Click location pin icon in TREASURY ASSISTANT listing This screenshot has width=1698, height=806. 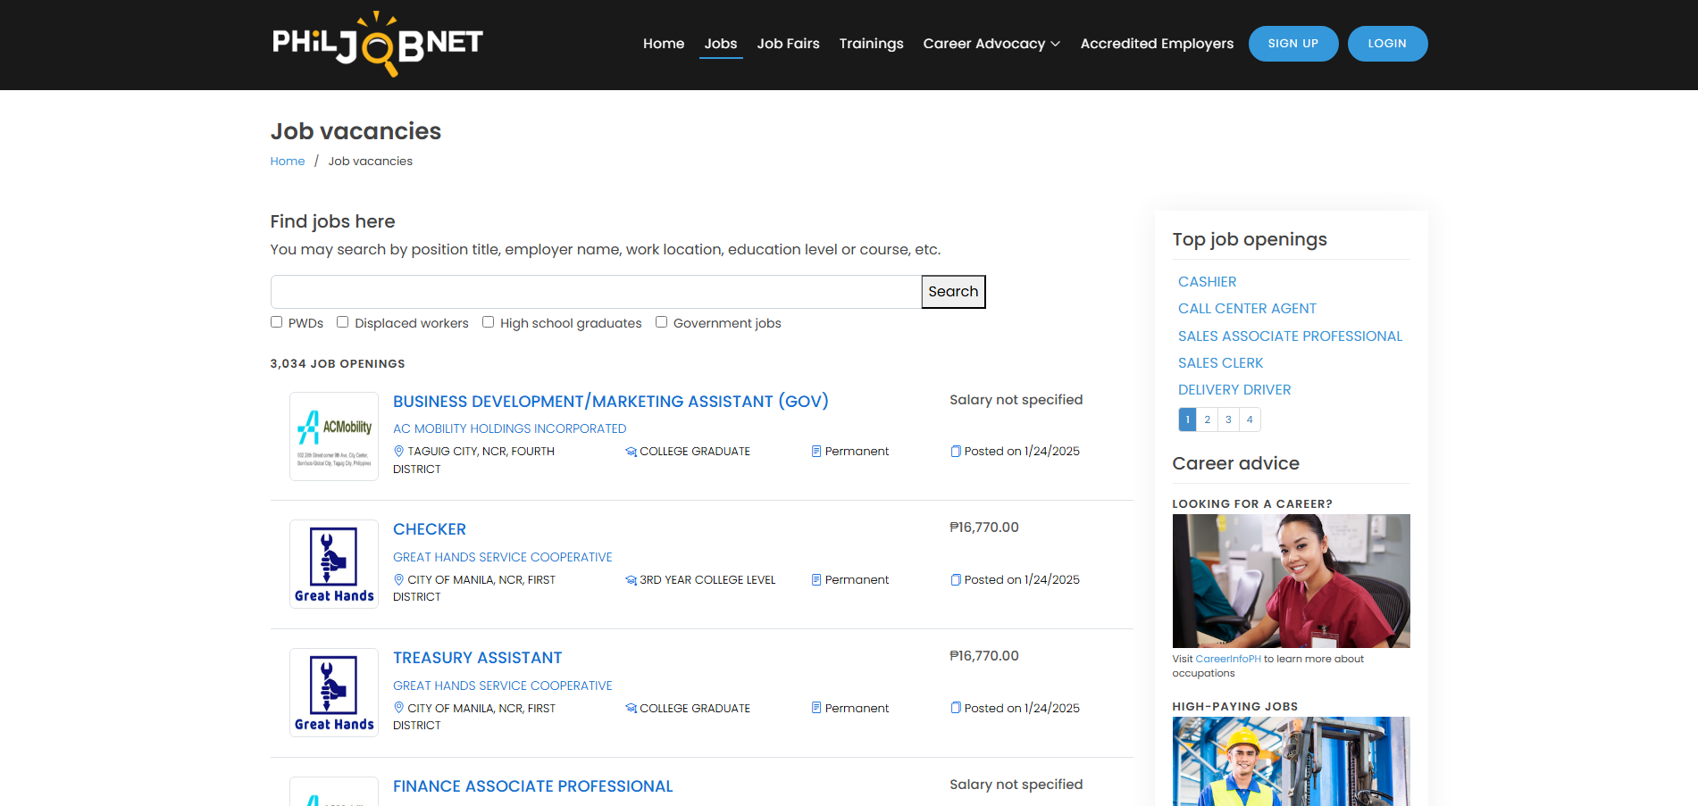coord(399,708)
